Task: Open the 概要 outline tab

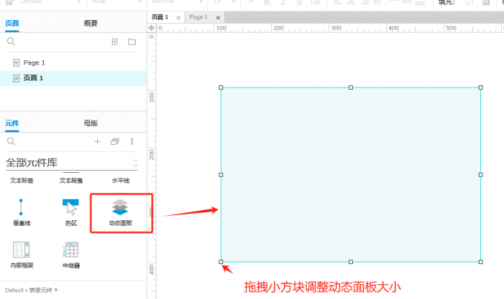Action: click(x=90, y=23)
